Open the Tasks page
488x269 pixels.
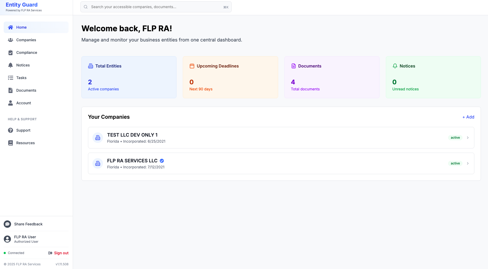[x=36, y=78]
